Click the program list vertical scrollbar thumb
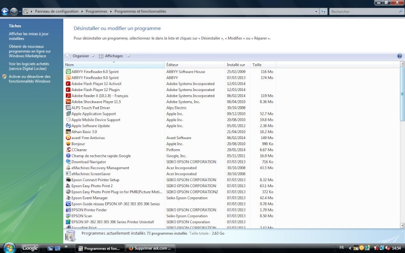 click(402, 94)
